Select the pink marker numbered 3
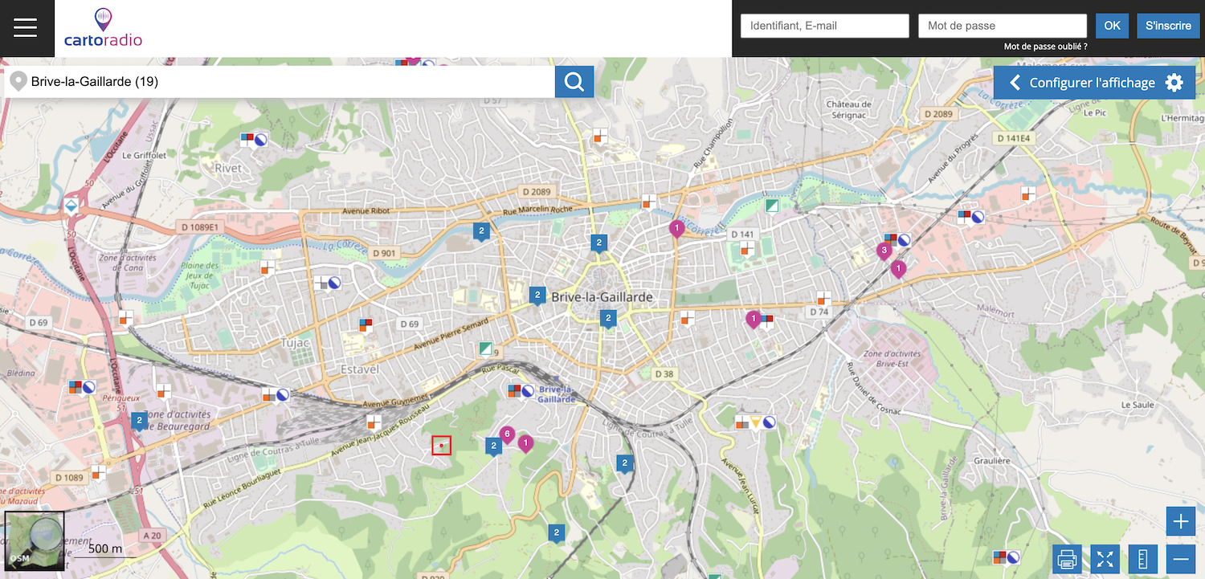Viewport: 1205px width, 579px height. [884, 251]
